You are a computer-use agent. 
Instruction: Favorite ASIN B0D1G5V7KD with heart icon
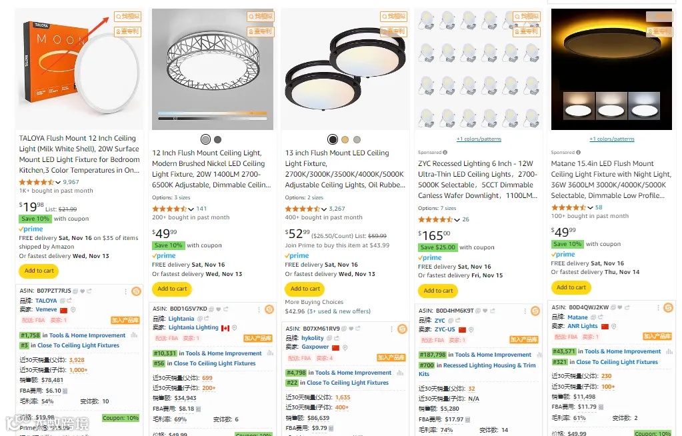[219, 309]
